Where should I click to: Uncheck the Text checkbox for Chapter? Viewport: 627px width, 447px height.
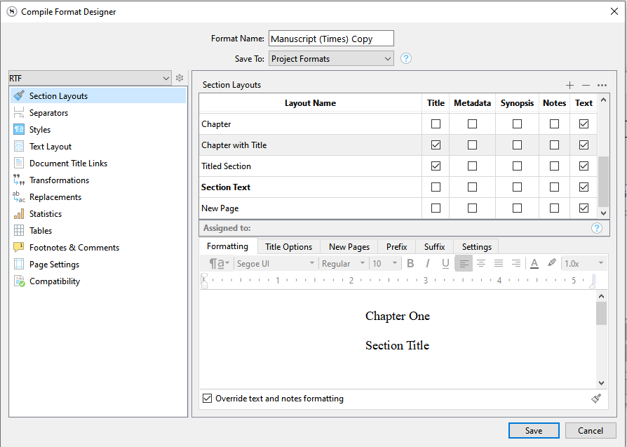(584, 124)
